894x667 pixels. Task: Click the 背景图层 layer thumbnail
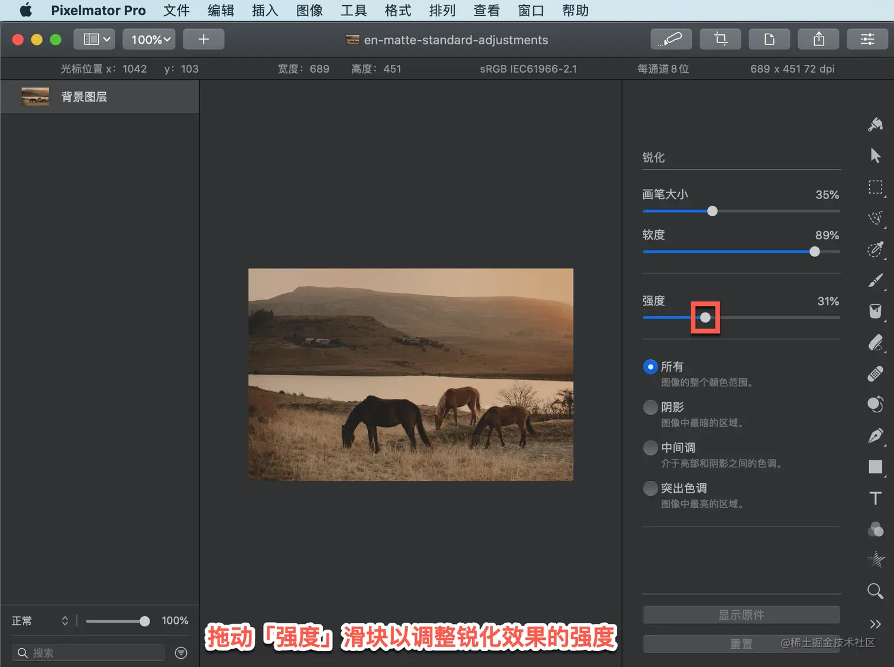click(35, 96)
